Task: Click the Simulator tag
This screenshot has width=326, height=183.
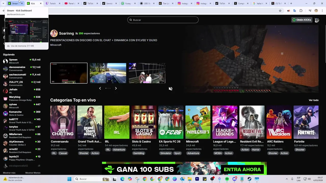Action: (166, 153)
